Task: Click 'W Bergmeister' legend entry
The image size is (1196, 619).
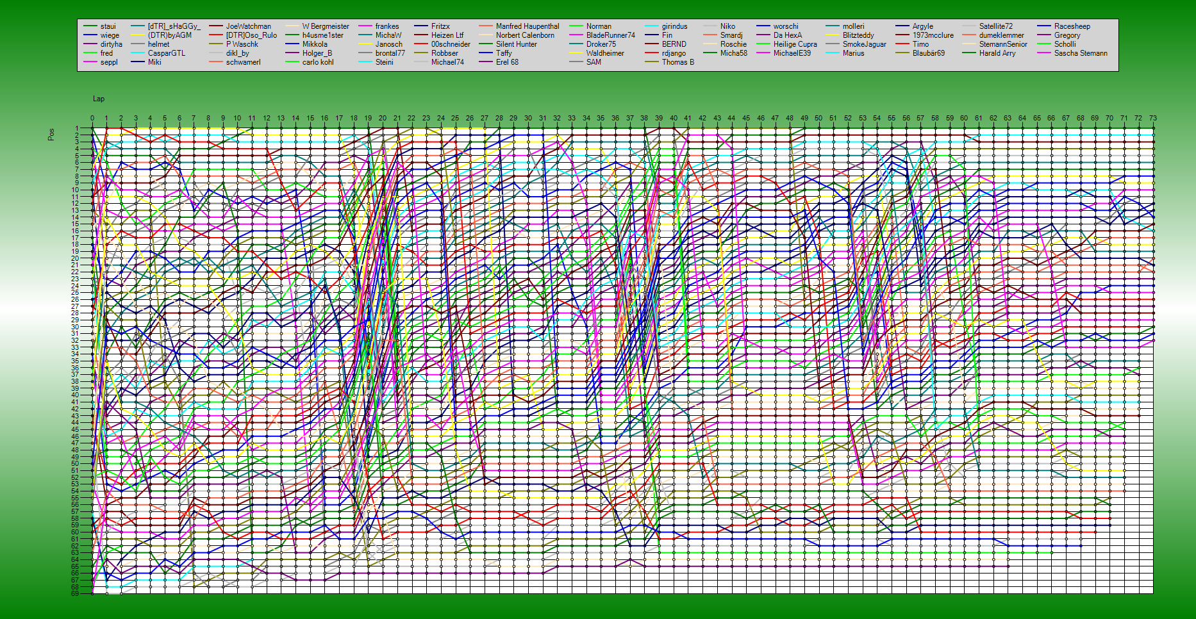Action: pyautogui.click(x=326, y=26)
